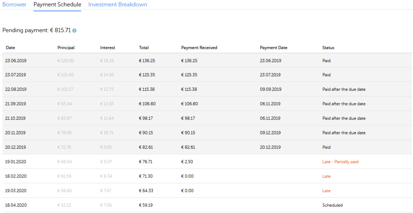Screen dimensions: 413x213
Task: Switch to Investment Breakdown tab
Action: (118, 4)
